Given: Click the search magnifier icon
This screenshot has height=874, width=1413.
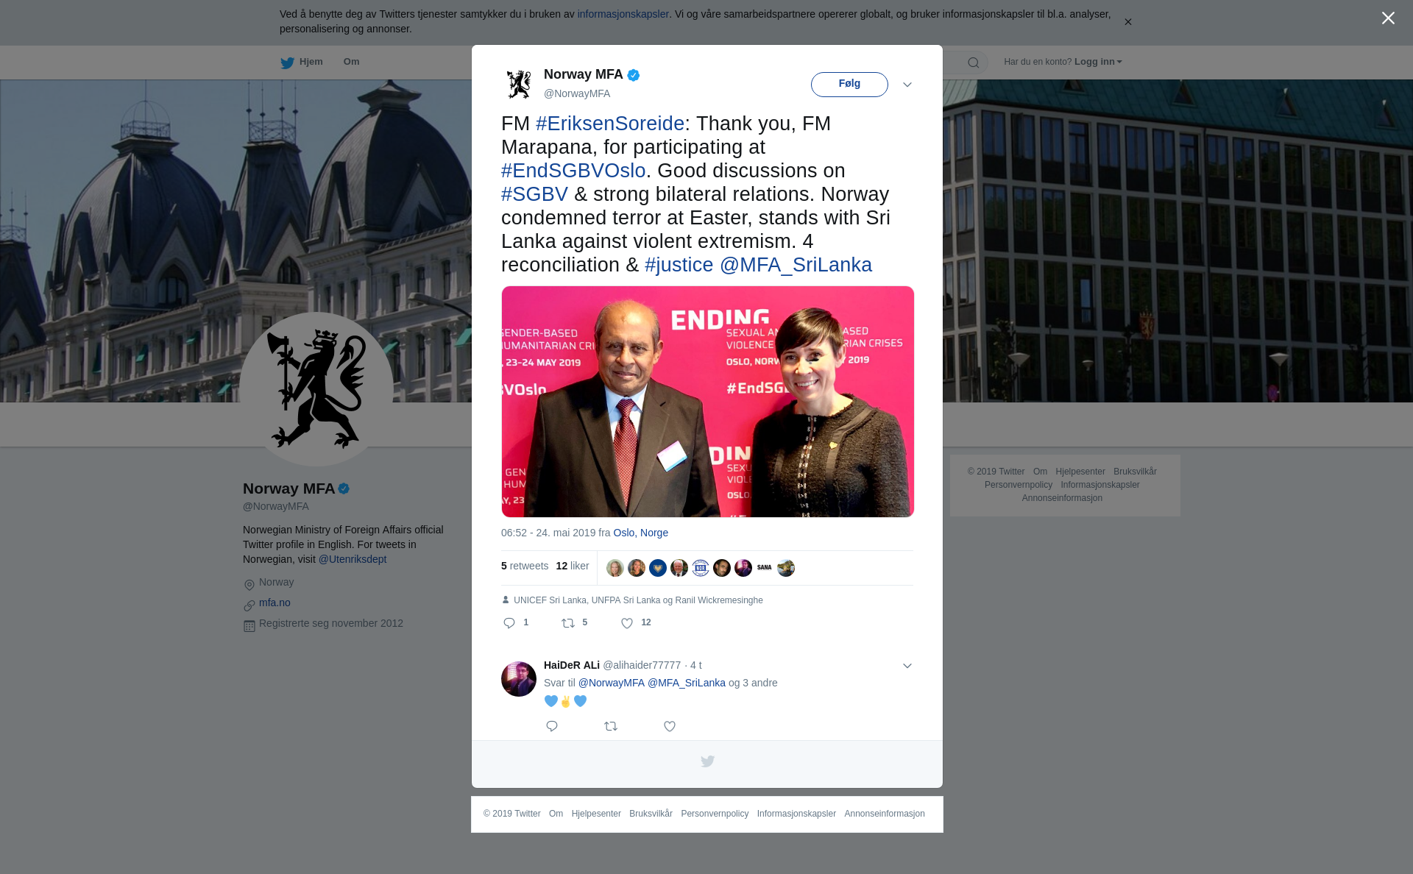Looking at the screenshot, I should click(974, 63).
